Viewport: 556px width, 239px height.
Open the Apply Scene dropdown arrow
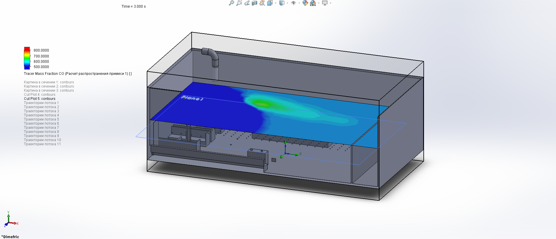pos(319,3)
